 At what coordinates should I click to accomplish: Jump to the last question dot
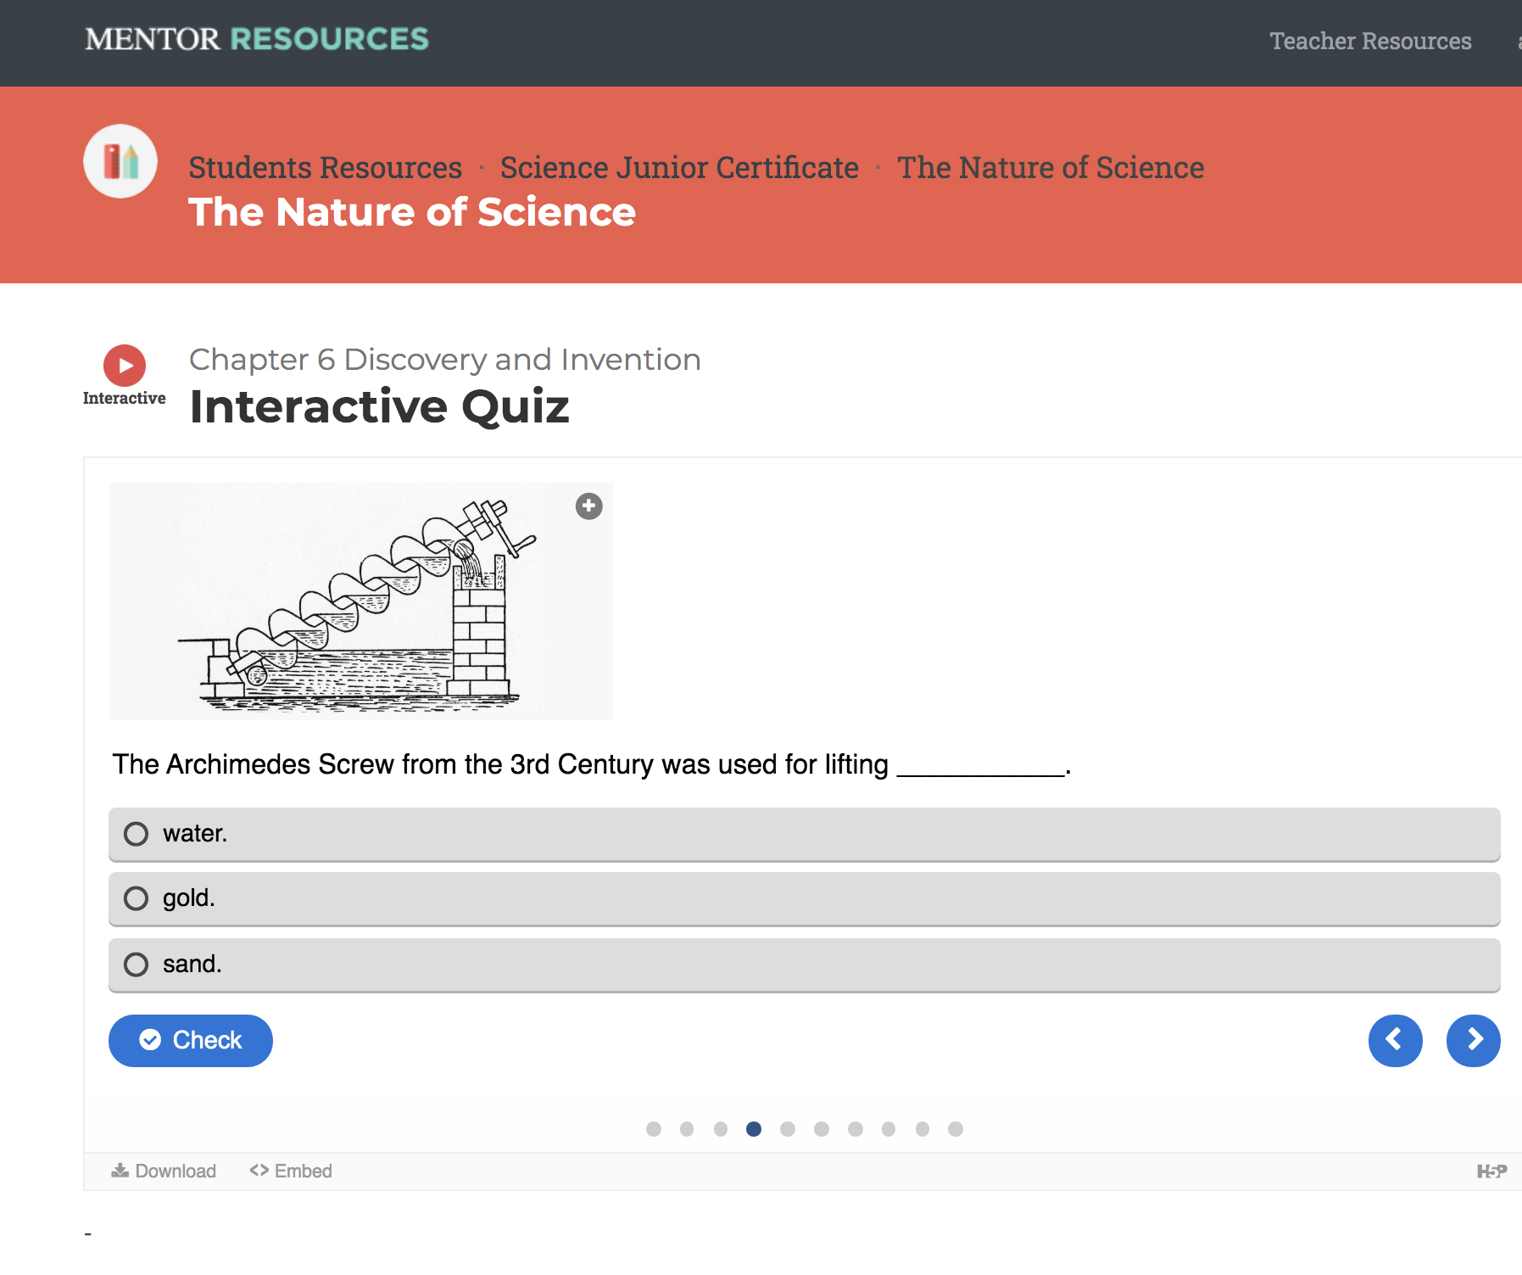point(956,1129)
